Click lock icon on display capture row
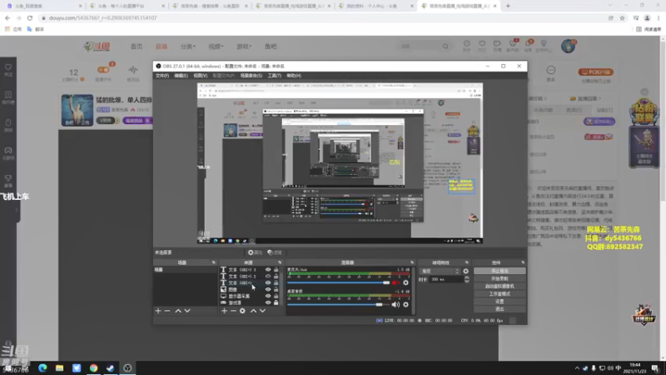The height and width of the screenshot is (375, 666). (276, 296)
